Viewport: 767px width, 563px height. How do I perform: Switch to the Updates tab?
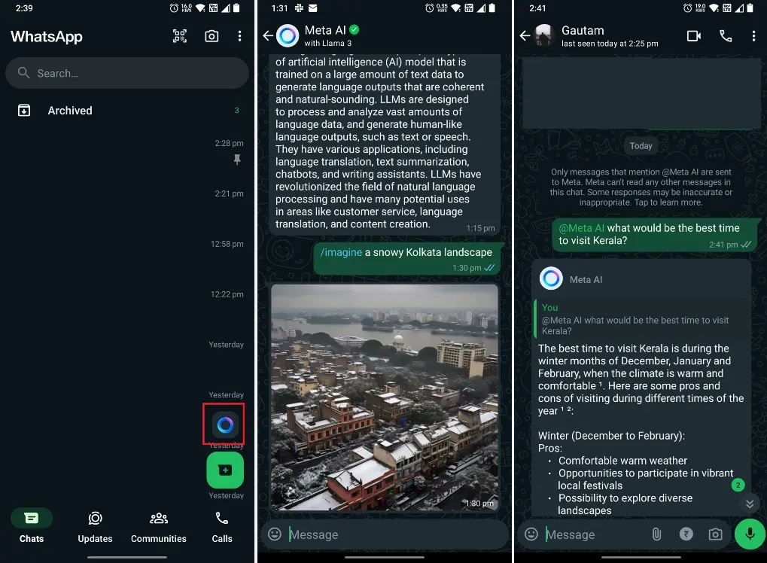click(x=95, y=527)
